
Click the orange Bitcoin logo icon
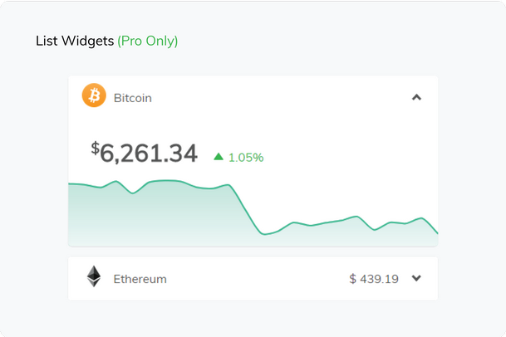point(94,96)
